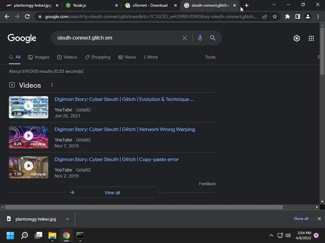This screenshot has width=325, height=243.
Task: Open Task View in the taskbar
Action: pos(38,235)
